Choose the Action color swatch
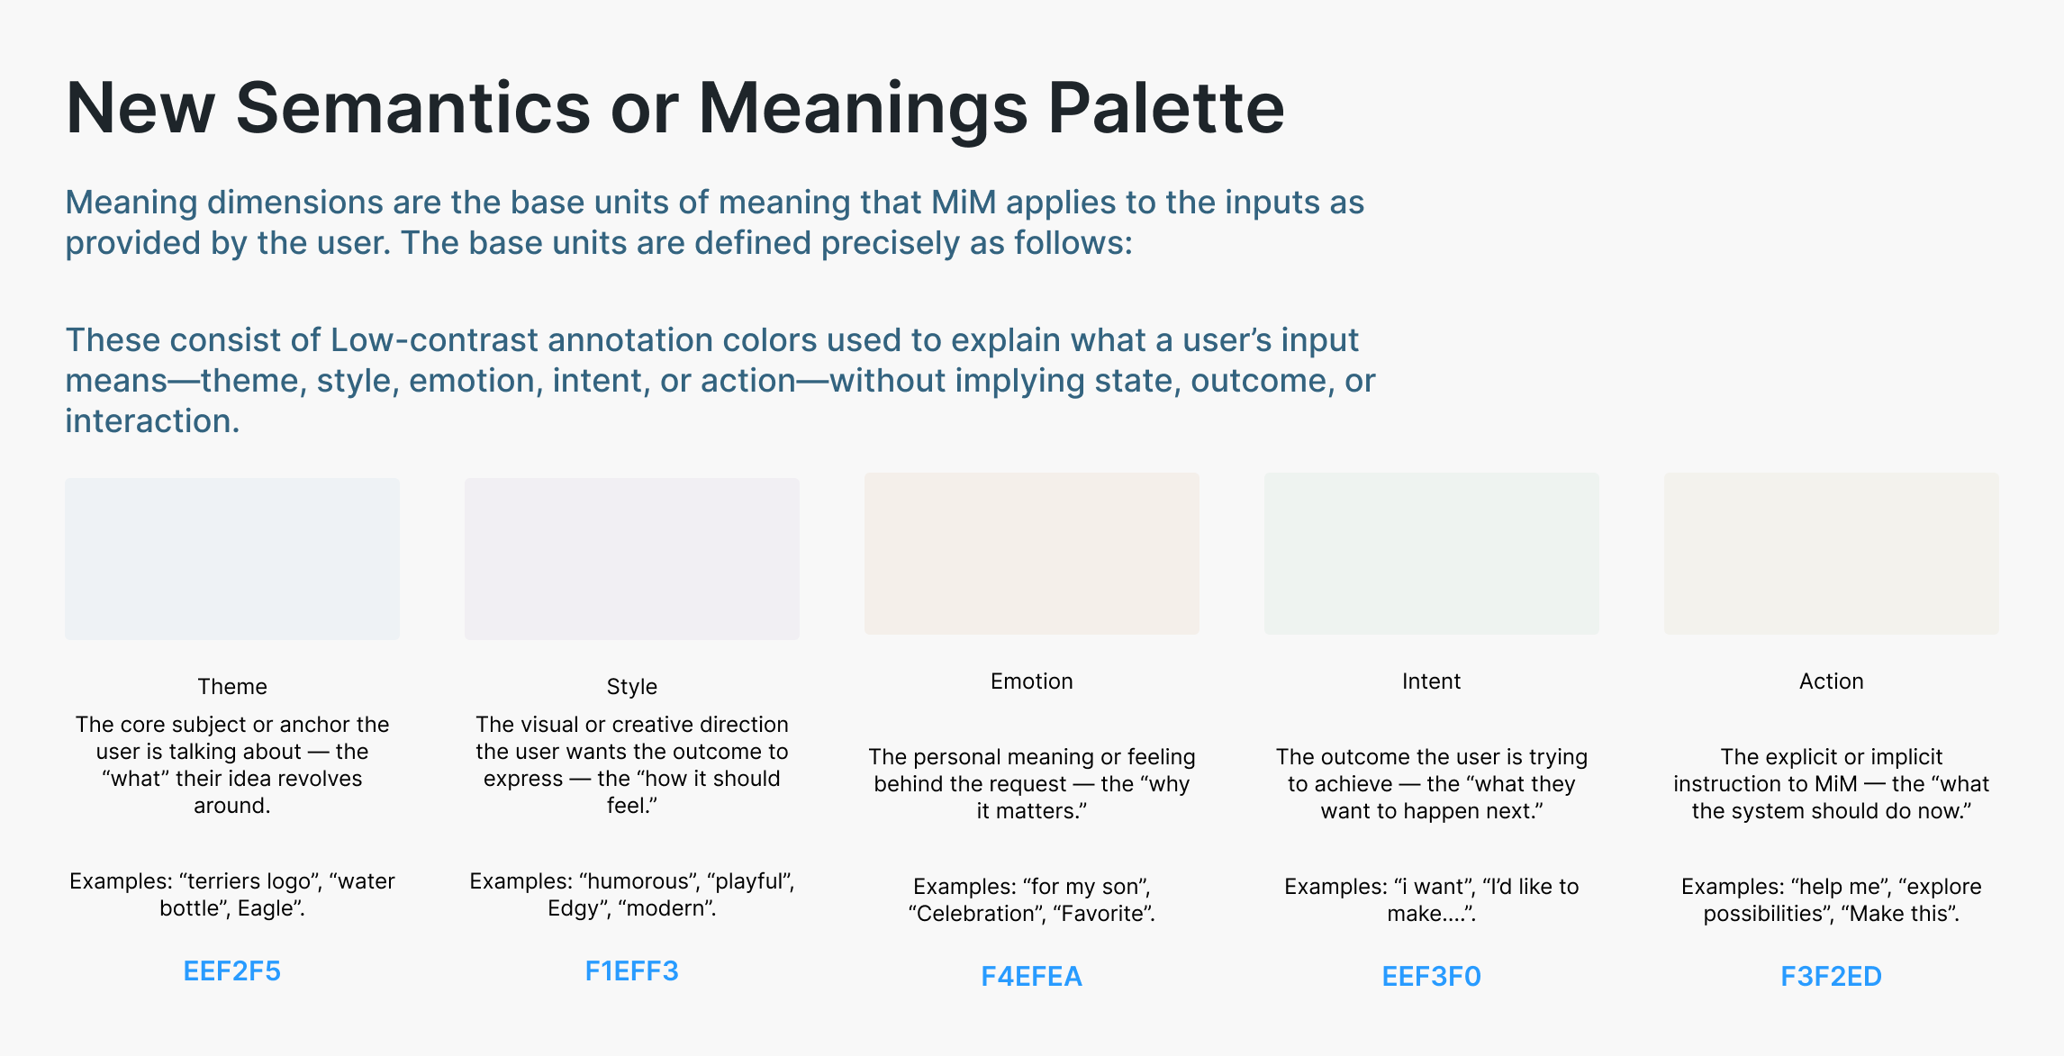 (1832, 554)
